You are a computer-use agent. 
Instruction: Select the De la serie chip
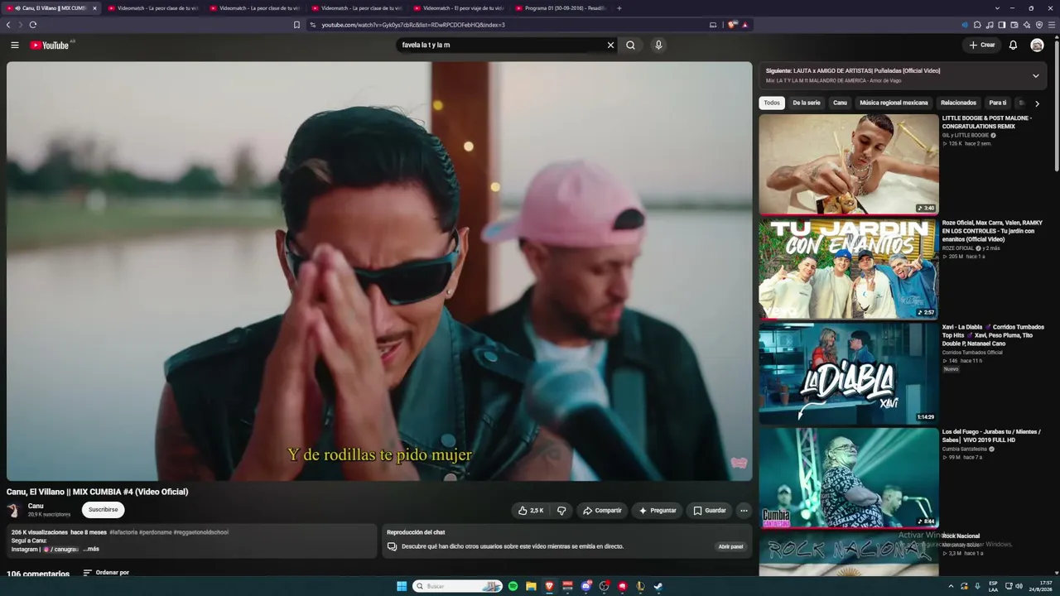click(807, 103)
